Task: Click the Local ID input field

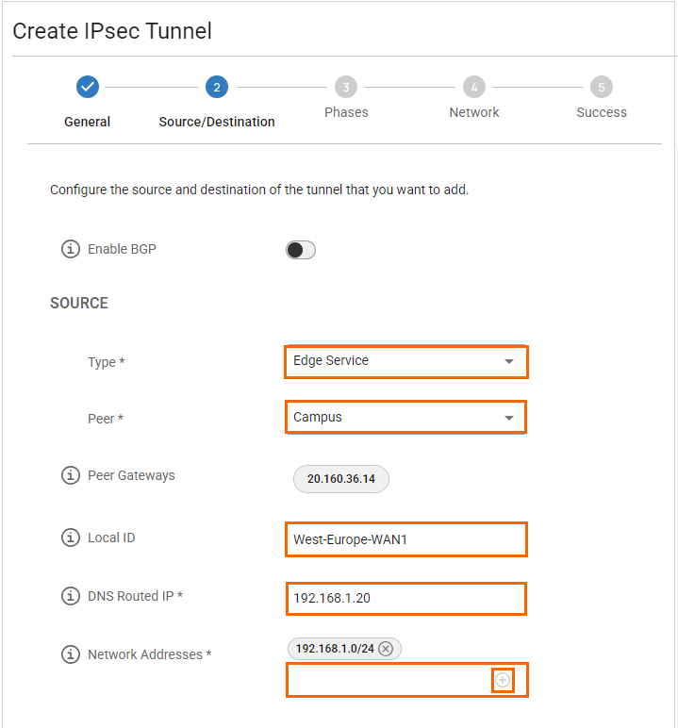Action: pyautogui.click(x=405, y=539)
